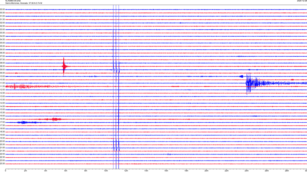Click the 0 minute axis label
Viewport: 307px width, 172px height.
click(x=5, y=171)
